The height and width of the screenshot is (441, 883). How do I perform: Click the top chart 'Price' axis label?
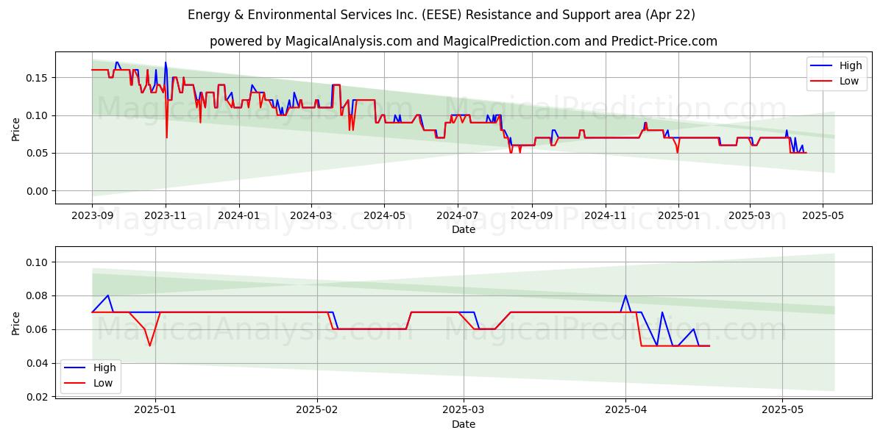click(x=16, y=128)
